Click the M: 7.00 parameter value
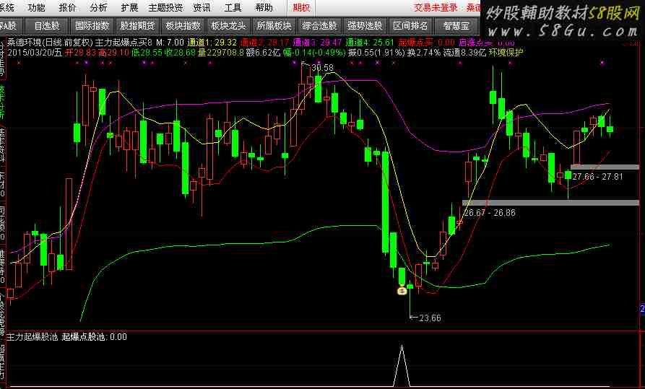The image size is (645, 389). pos(170,43)
